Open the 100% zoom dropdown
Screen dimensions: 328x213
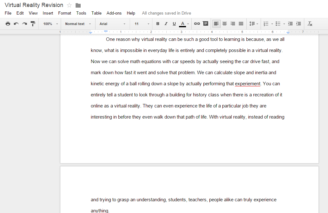click(50, 24)
